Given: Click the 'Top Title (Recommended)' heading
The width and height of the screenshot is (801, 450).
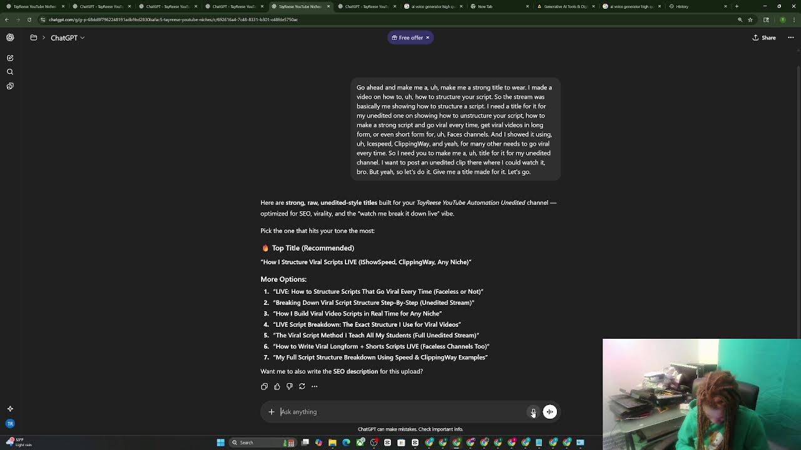Looking at the screenshot, I should (312, 248).
